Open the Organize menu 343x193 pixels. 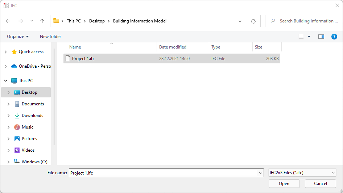tap(18, 37)
